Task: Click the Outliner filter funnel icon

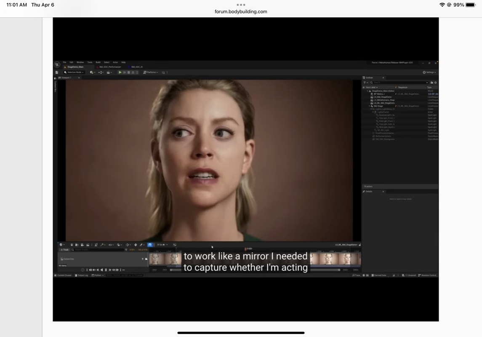Action: [365, 83]
